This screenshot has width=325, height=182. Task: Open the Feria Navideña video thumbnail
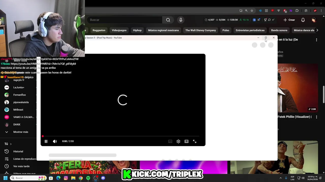93,167
